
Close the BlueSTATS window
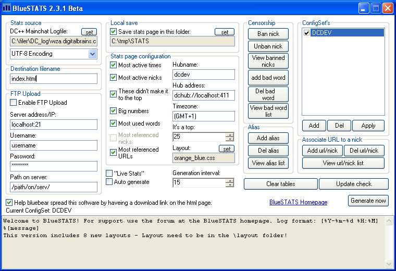point(388,8)
